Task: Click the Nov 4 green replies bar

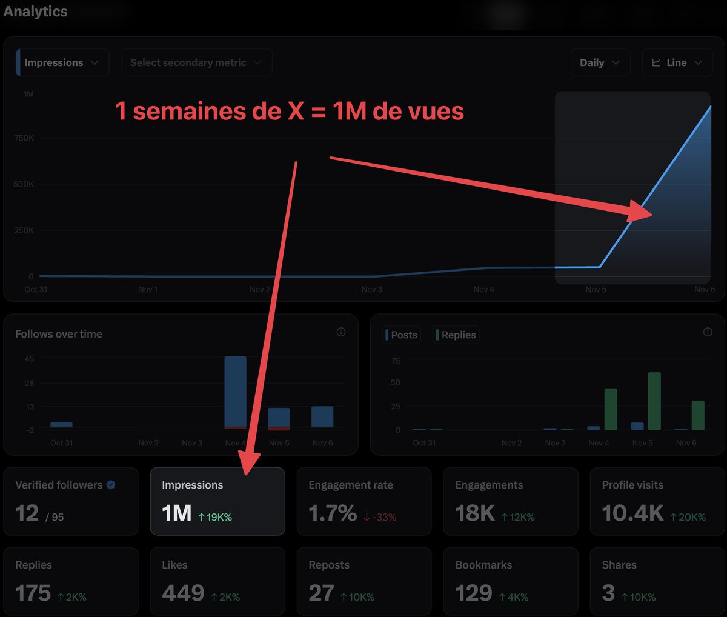Action: point(611,409)
